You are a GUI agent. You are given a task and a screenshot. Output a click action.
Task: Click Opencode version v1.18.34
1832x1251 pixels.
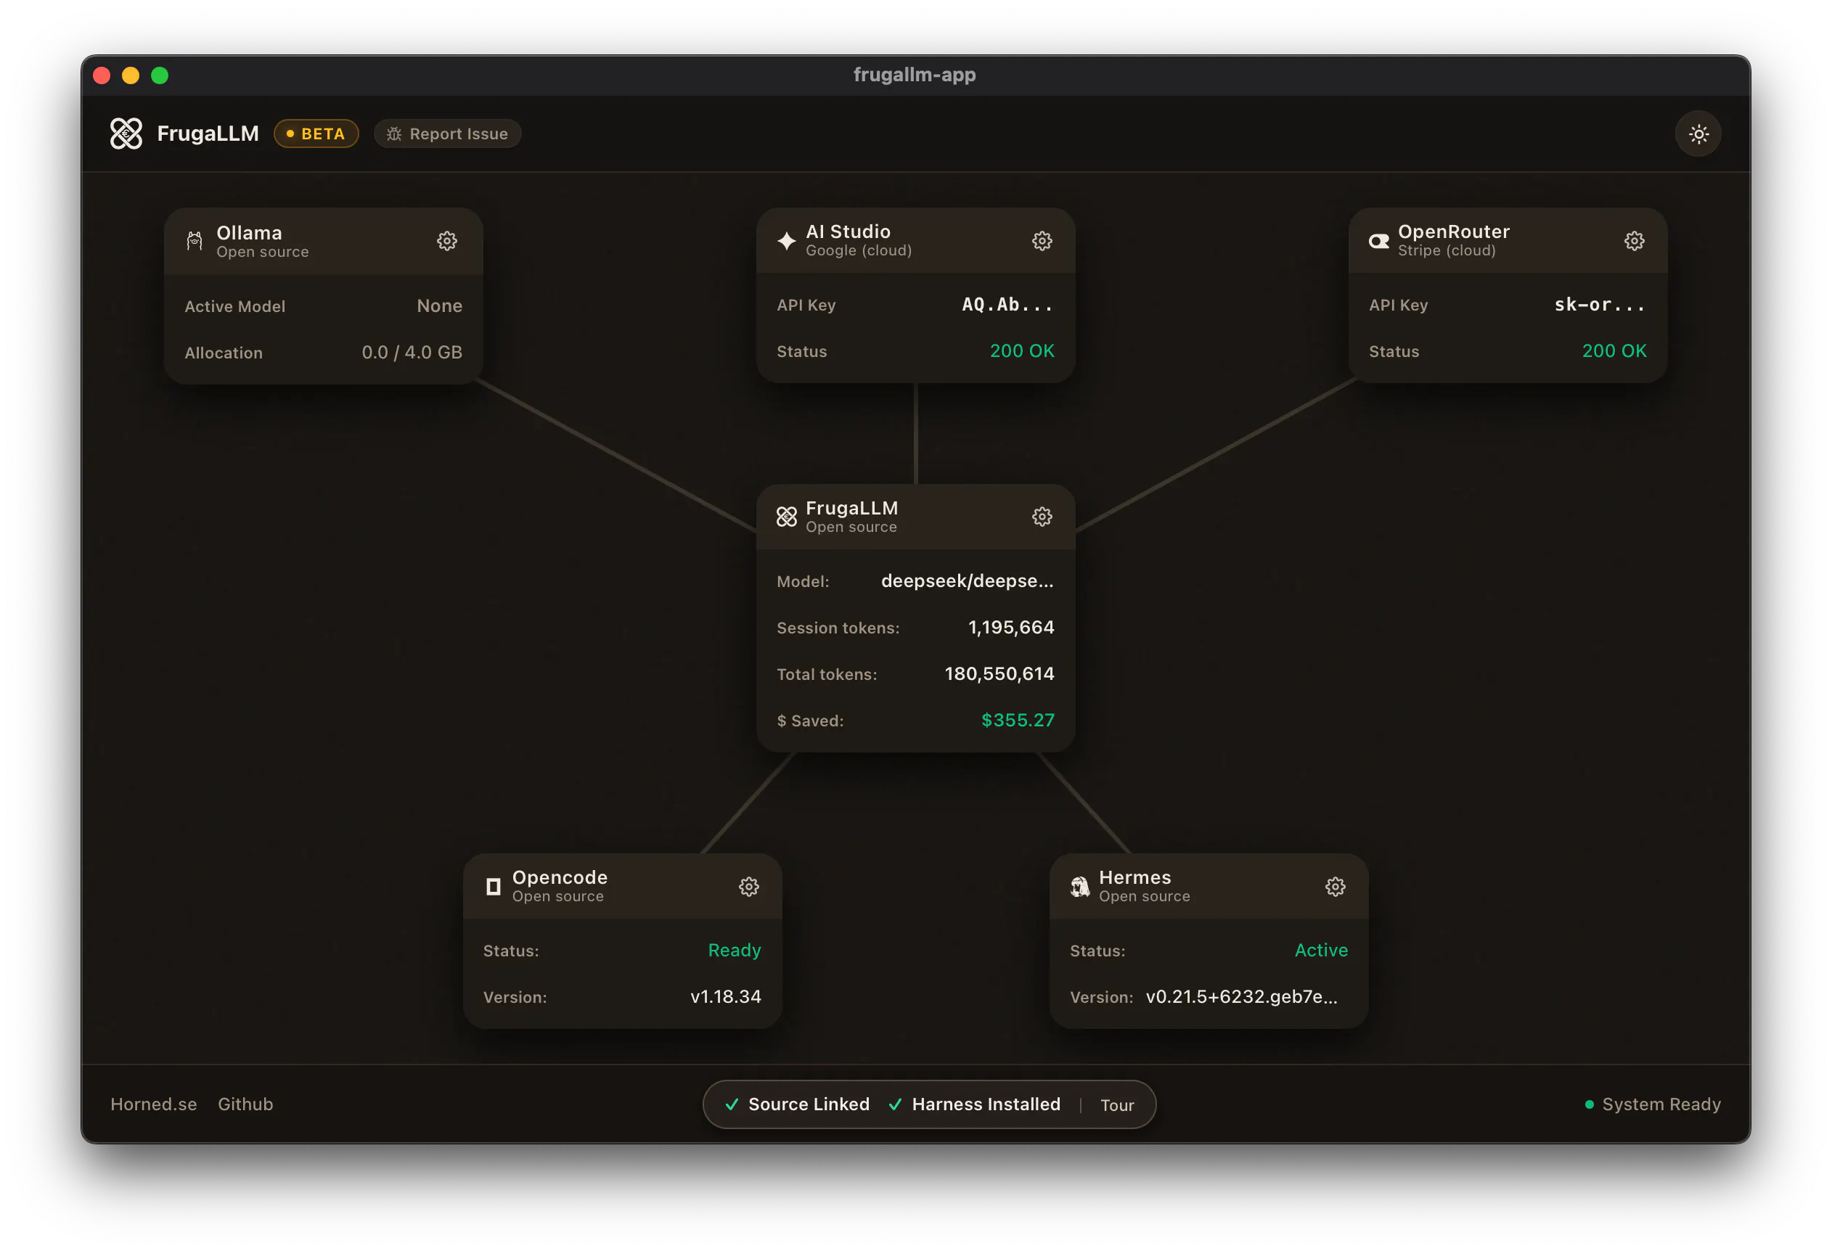726,997
